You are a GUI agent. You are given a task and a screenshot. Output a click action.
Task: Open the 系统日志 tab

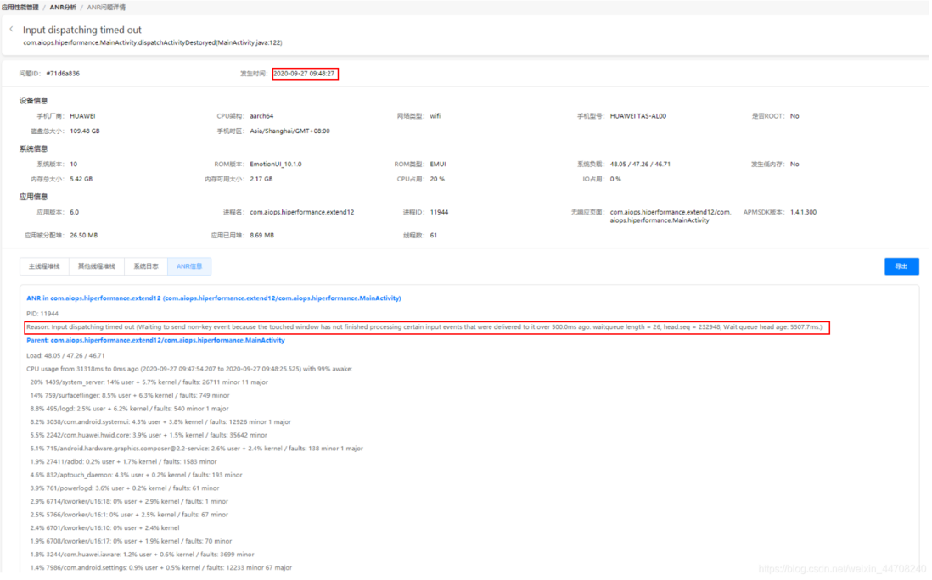tap(146, 266)
